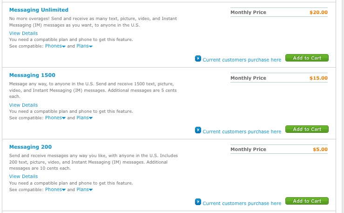This screenshot has height=213, width=344.
Task: Expand Phones dropdown under Messaging 1500
Action: (x=55, y=118)
